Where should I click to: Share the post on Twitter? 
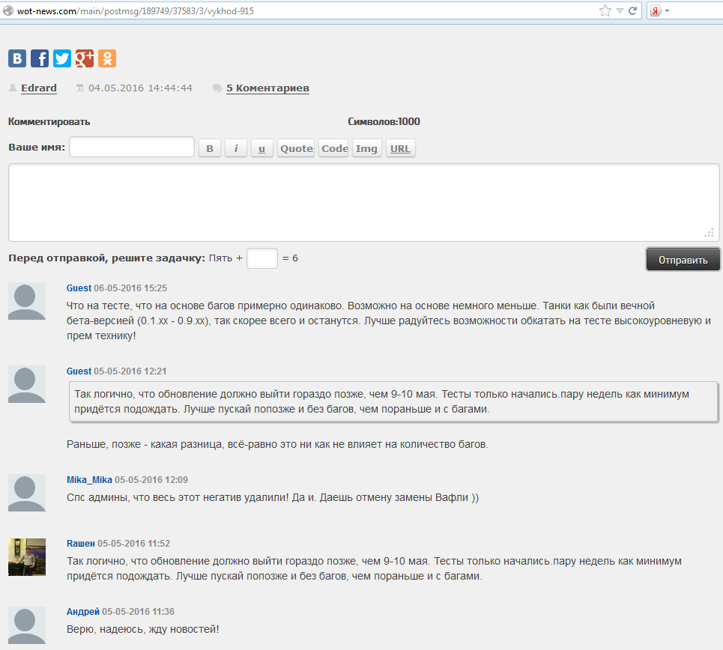pyautogui.click(x=61, y=58)
